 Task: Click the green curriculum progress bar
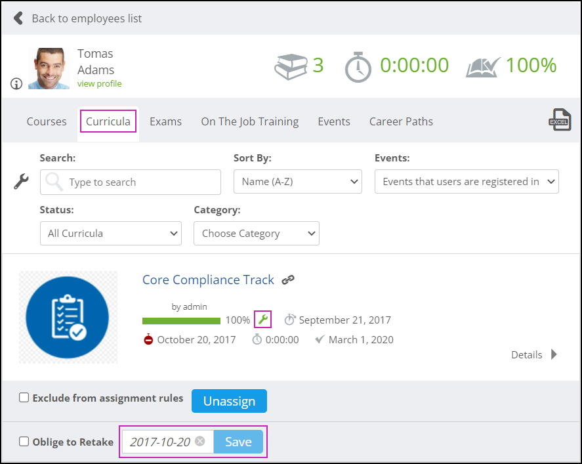181,320
